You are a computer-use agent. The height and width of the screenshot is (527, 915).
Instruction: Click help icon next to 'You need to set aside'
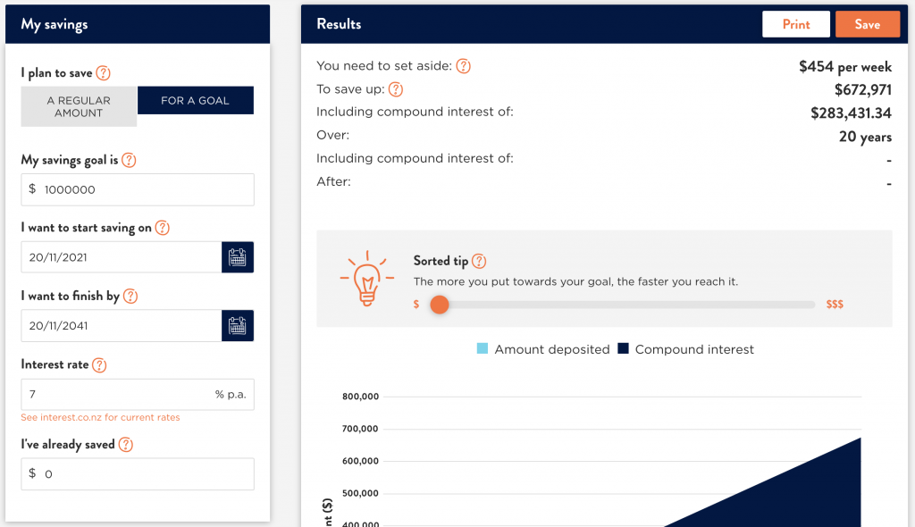(463, 66)
